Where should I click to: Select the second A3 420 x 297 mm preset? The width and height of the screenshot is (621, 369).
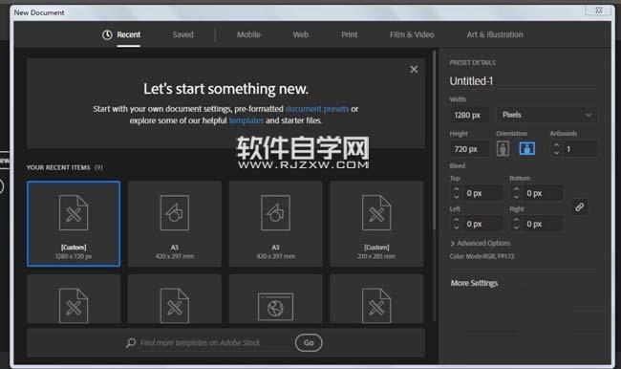point(276,224)
